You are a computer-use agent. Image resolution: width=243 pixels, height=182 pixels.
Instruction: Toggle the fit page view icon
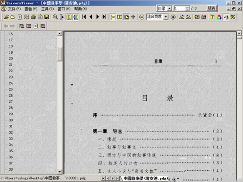(127, 17)
